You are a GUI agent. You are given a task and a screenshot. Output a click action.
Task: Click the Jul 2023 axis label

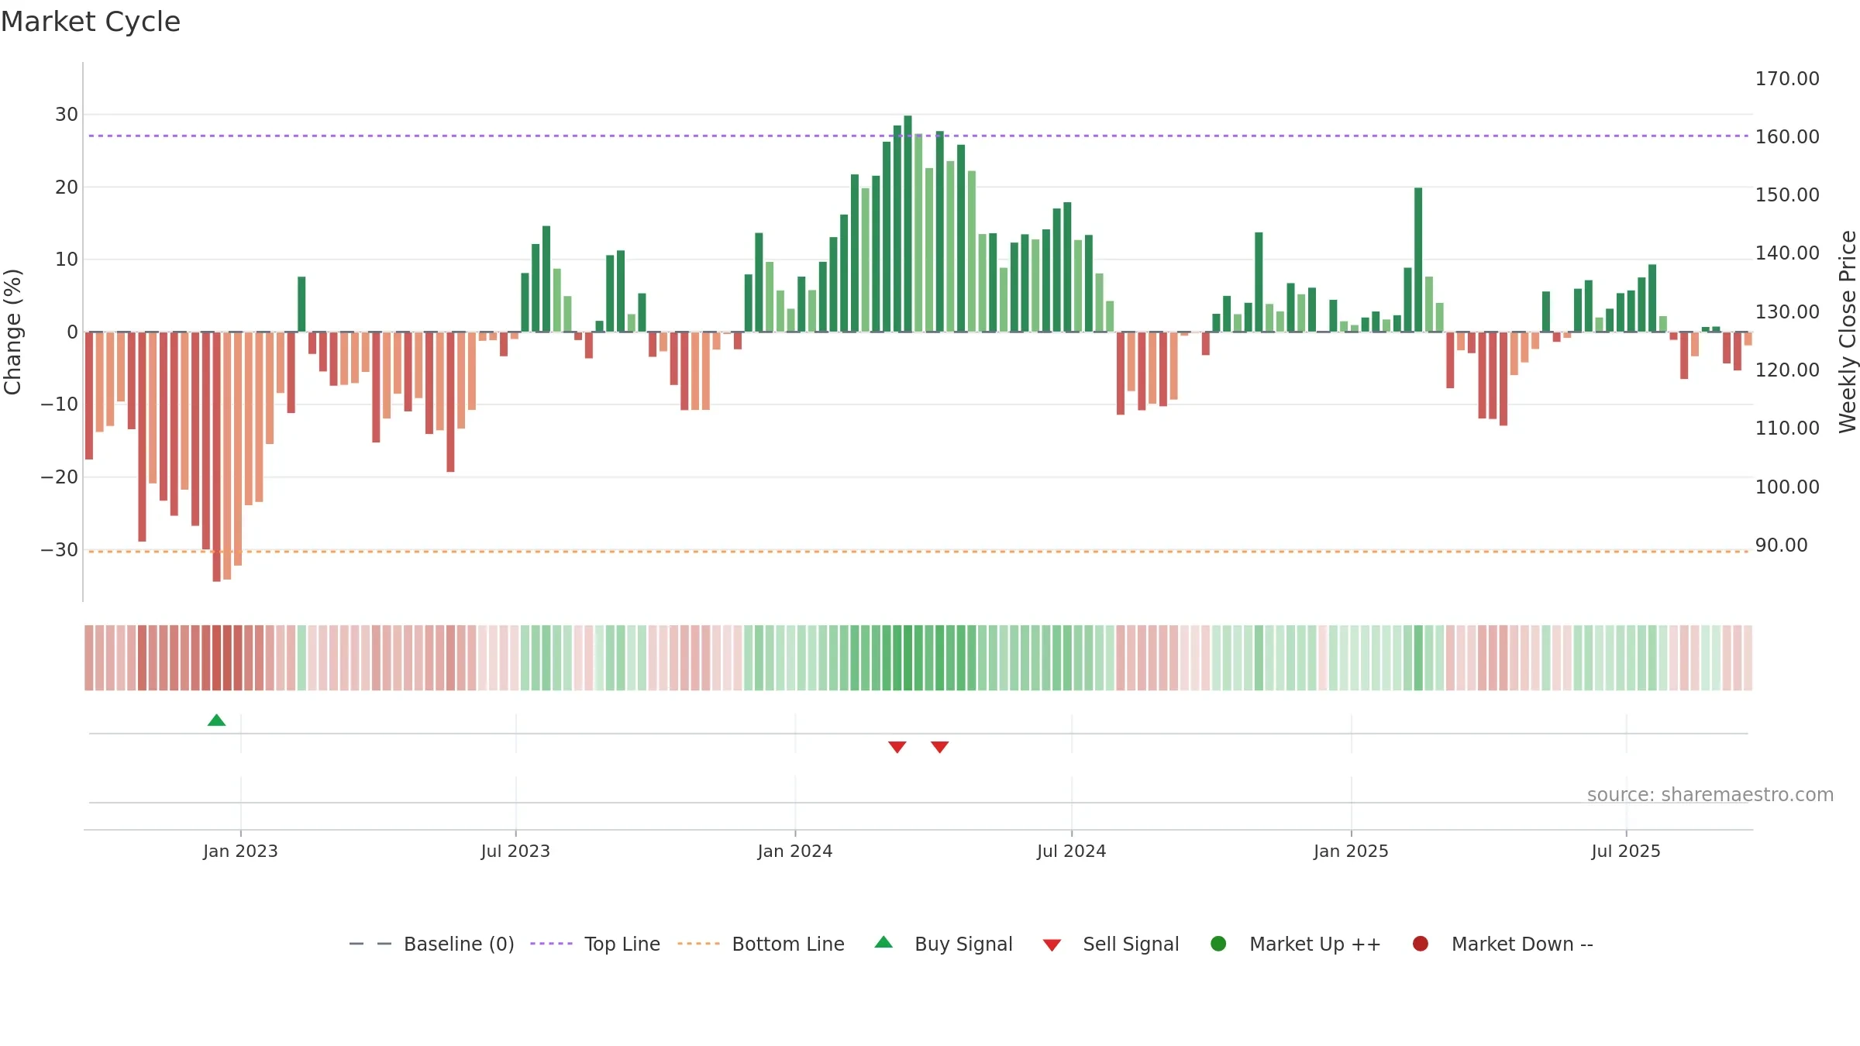515,851
